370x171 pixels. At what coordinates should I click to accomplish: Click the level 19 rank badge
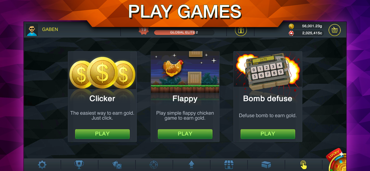(142, 30)
